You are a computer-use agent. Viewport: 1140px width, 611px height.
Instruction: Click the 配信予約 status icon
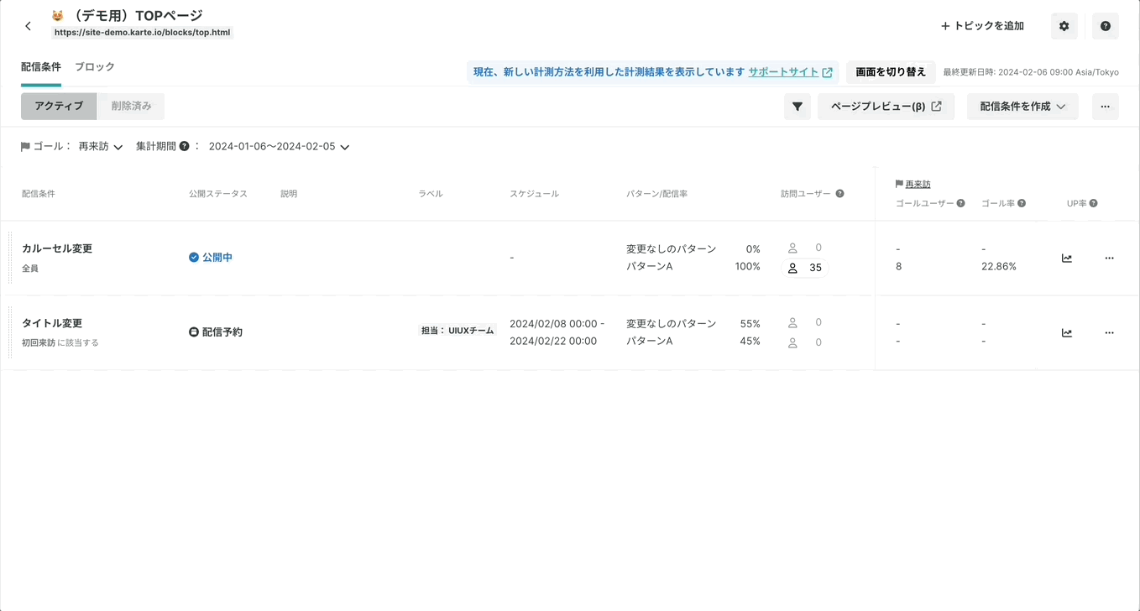coord(194,332)
